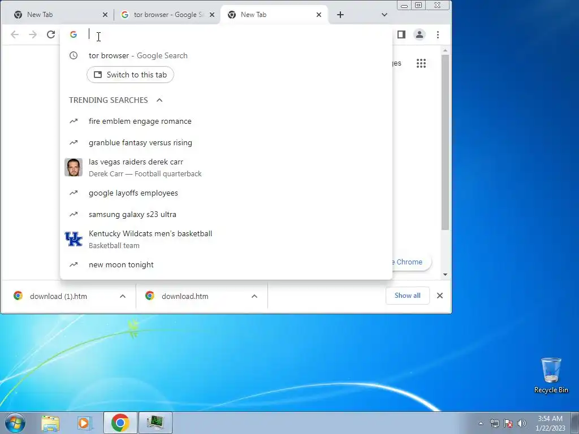
Task: Close the first New Tab
Action: (105, 15)
